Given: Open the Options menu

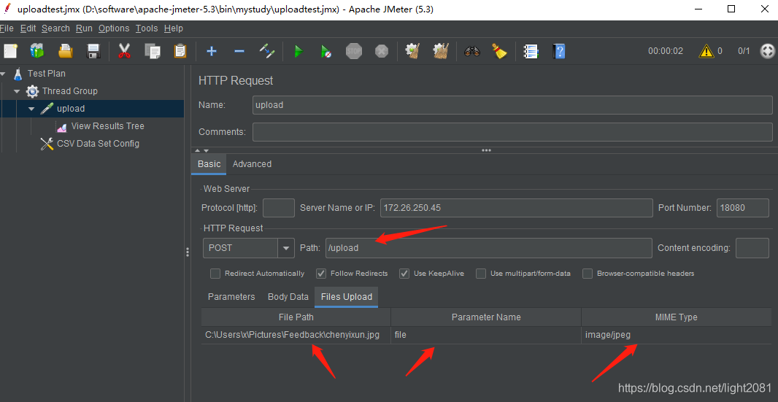Looking at the screenshot, I should tap(114, 28).
